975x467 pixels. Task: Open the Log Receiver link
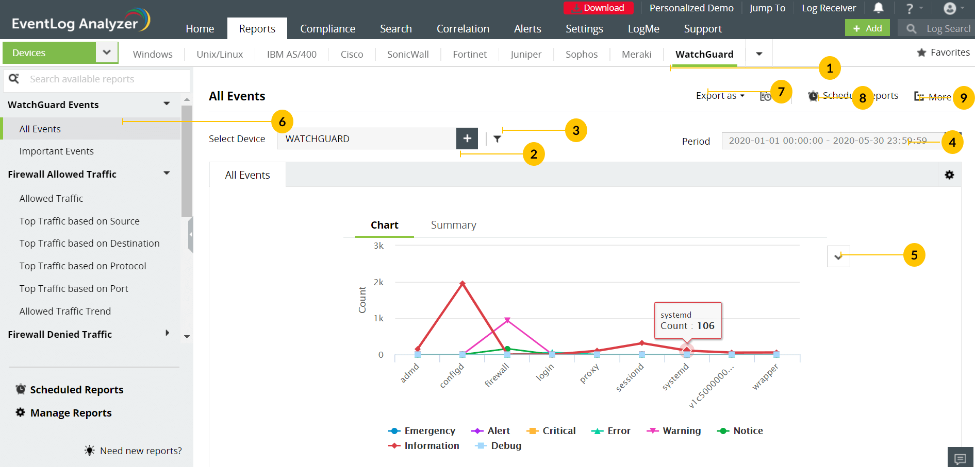829,8
